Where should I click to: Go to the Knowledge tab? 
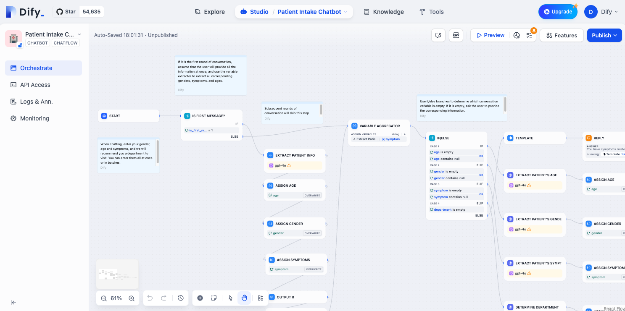(383, 12)
